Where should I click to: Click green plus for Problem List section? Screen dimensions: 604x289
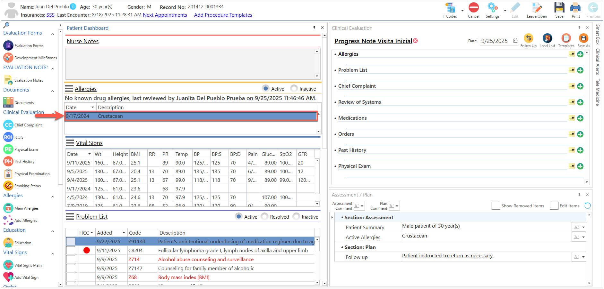[580, 70]
